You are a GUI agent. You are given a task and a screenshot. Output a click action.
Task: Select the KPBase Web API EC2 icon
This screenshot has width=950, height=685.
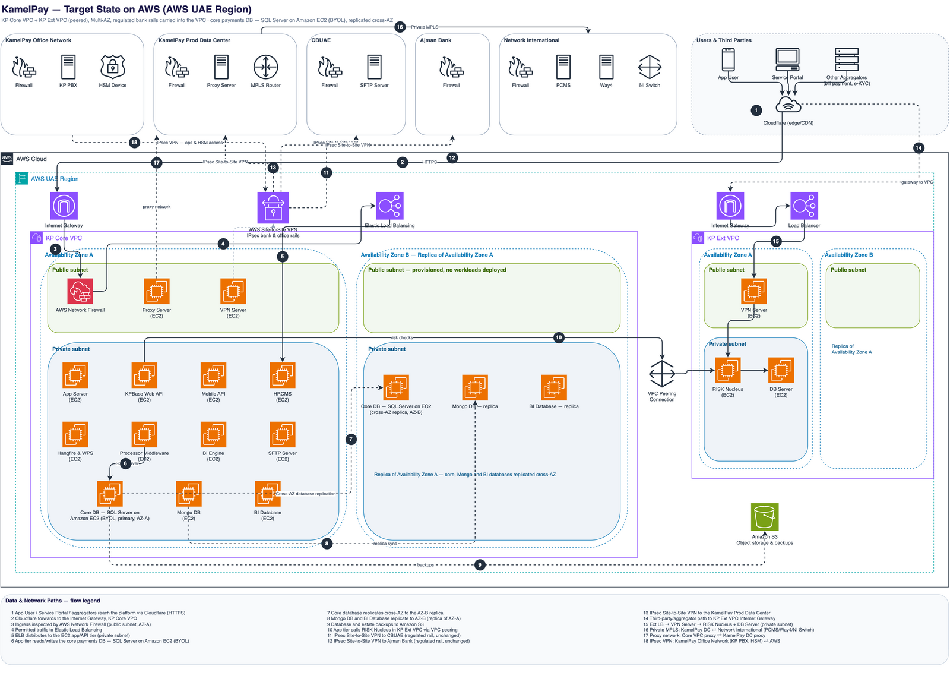pos(144,375)
